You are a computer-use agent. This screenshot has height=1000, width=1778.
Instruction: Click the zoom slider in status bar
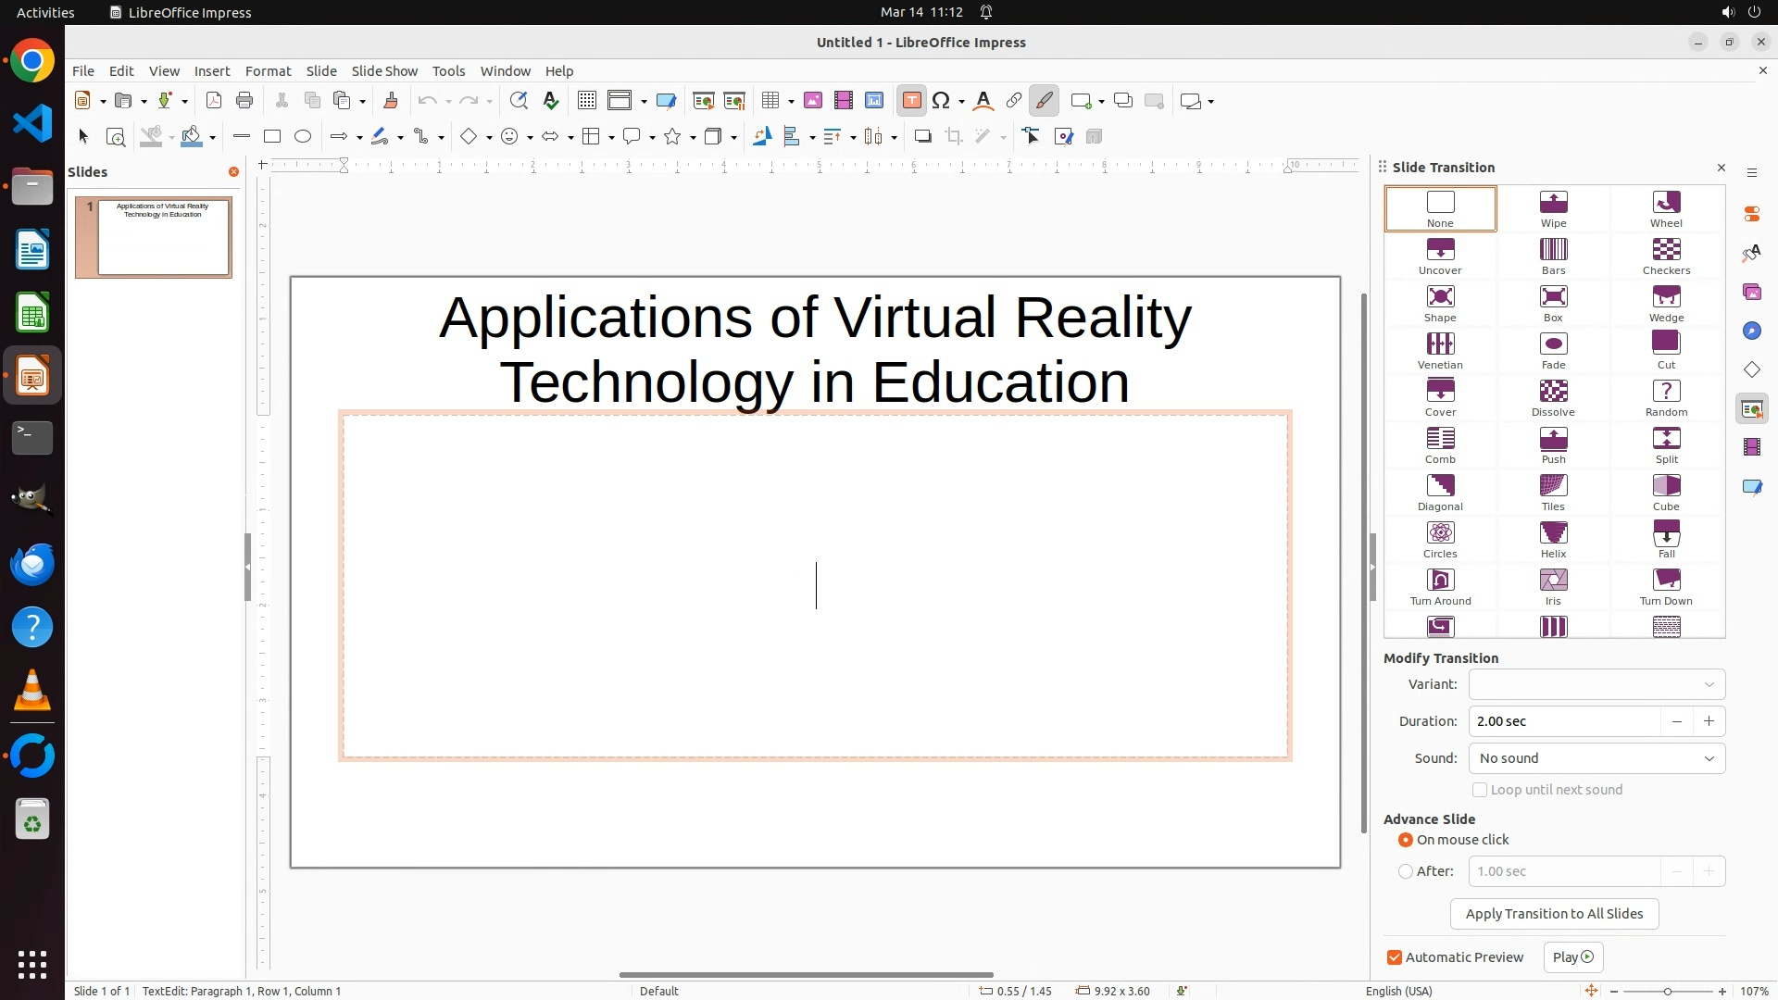[x=1668, y=991]
